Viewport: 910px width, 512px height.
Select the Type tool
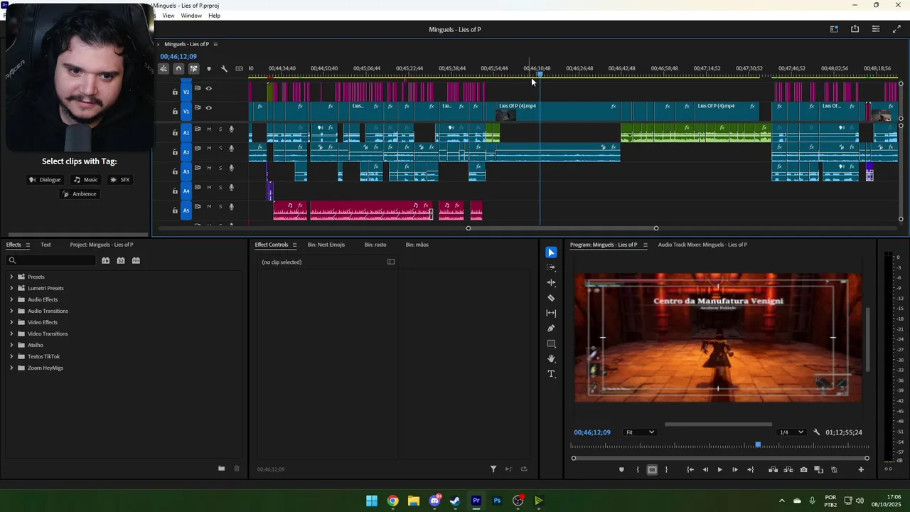pyautogui.click(x=551, y=374)
